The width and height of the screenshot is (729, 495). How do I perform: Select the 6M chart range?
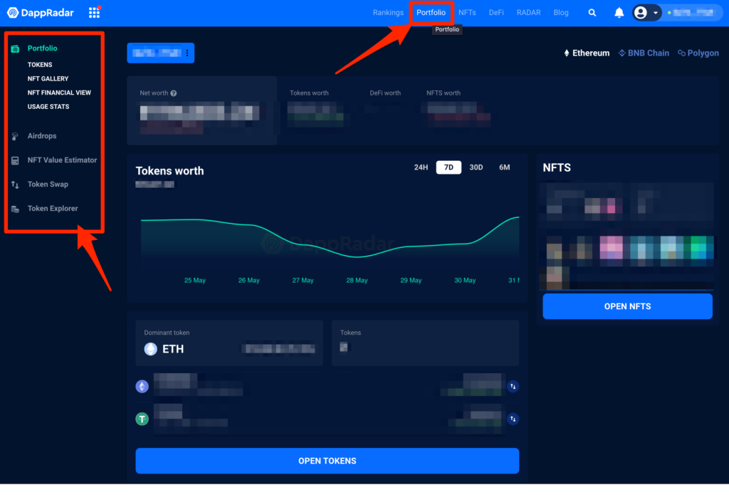[x=505, y=167]
